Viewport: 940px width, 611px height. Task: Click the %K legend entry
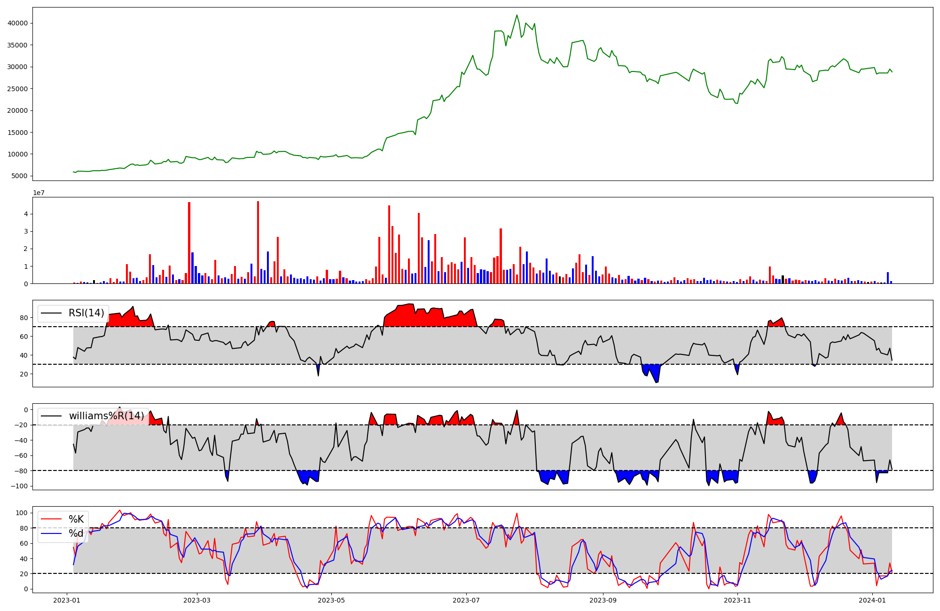(x=76, y=519)
